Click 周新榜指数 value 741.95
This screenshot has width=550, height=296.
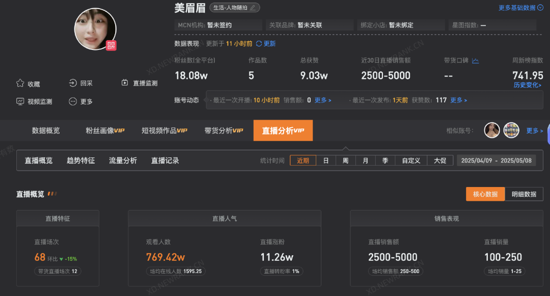click(528, 75)
